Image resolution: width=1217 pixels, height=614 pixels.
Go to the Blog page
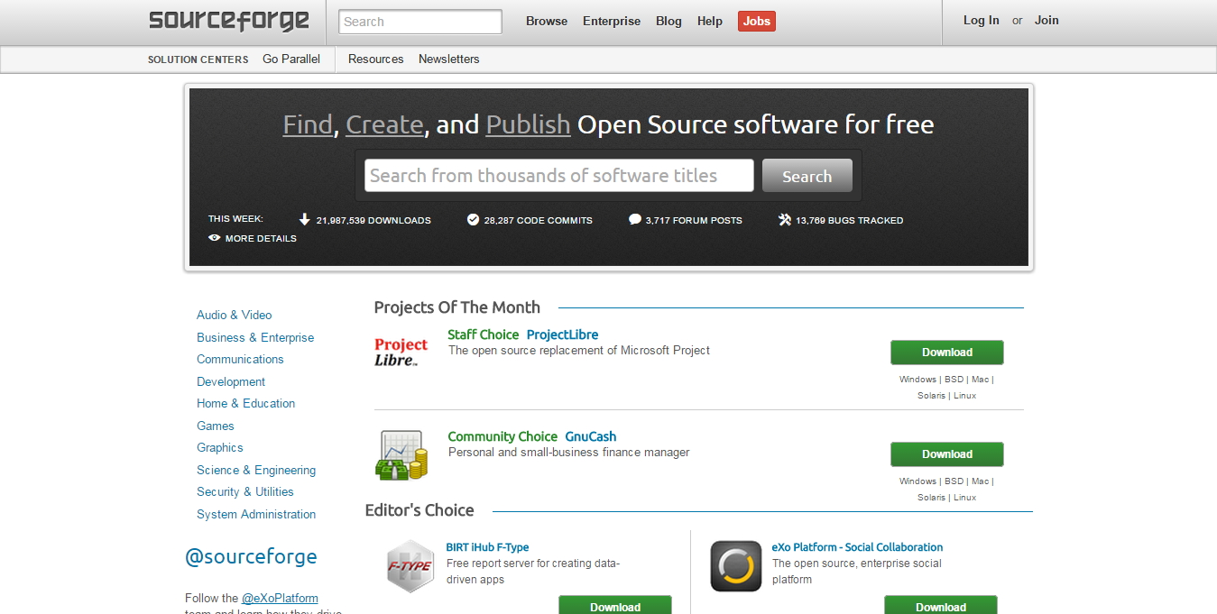[x=668, y=22]
